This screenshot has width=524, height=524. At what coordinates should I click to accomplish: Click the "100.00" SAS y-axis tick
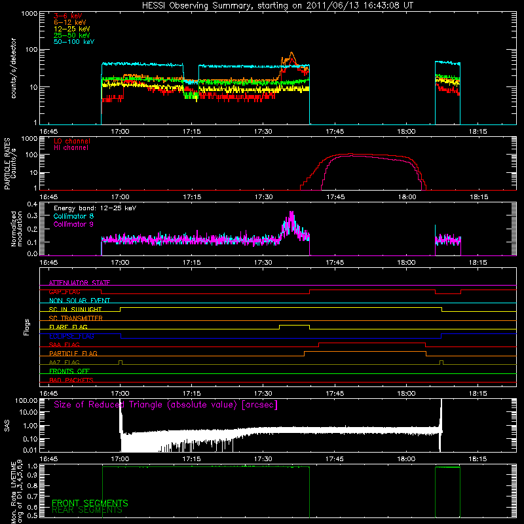click(26, 400)
